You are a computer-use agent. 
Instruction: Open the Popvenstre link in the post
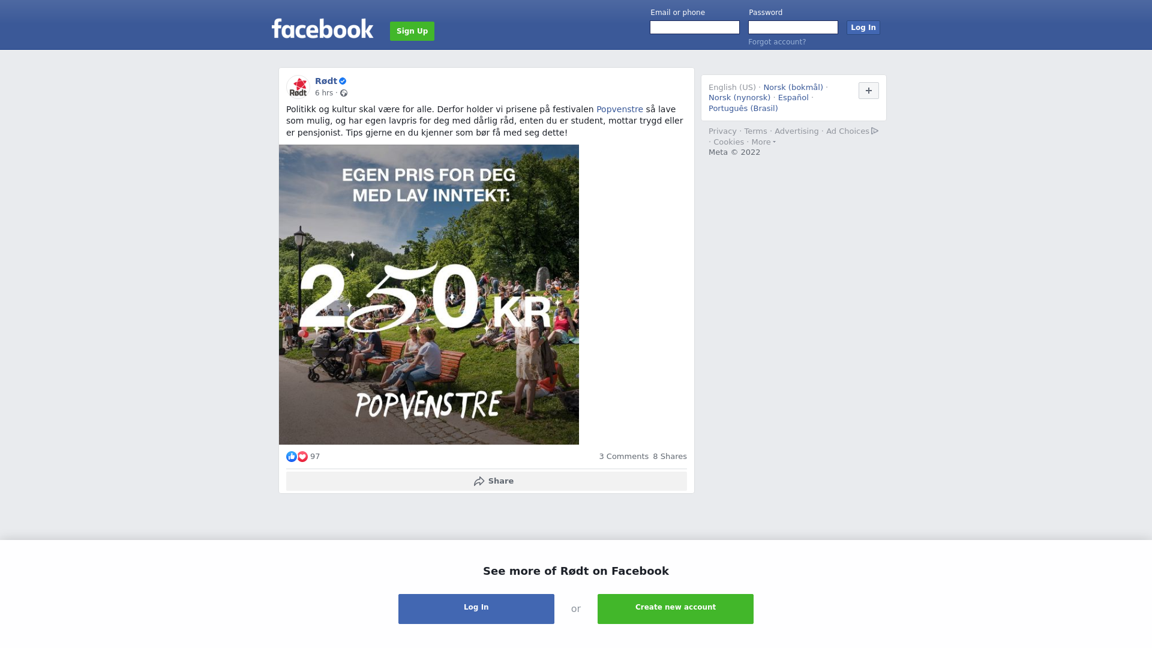tap(619, 109)
